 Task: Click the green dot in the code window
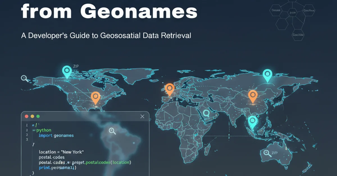point(38,116)
